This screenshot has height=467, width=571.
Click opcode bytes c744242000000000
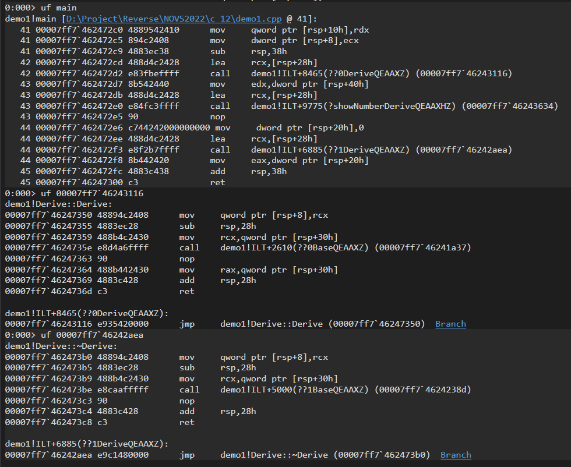pyautogui.click(x=169, y=128)
